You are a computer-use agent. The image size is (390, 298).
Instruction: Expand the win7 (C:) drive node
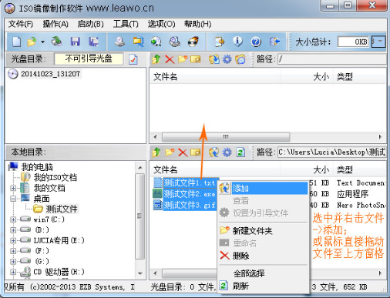(x=13, y=219)
